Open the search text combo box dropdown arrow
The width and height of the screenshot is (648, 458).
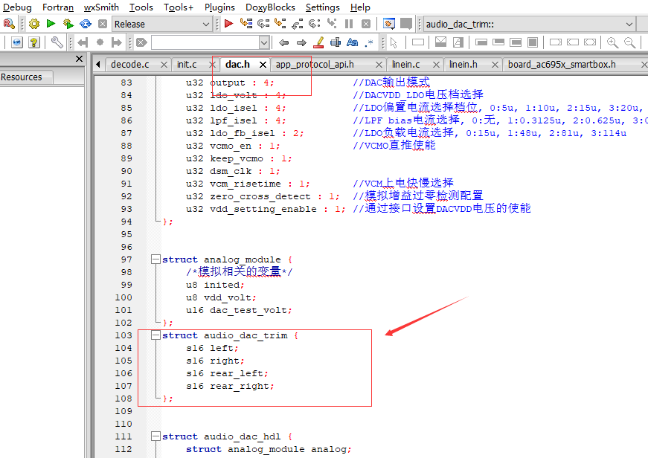tap(264, 42)
